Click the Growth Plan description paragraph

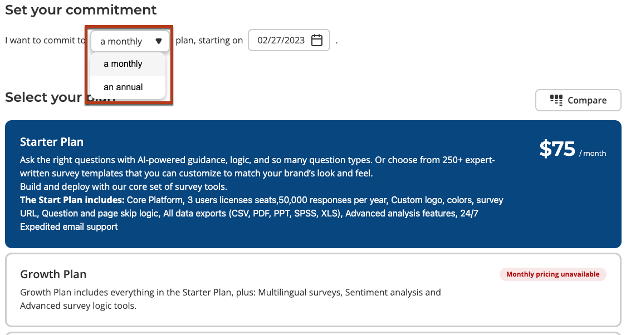point(231,299)
